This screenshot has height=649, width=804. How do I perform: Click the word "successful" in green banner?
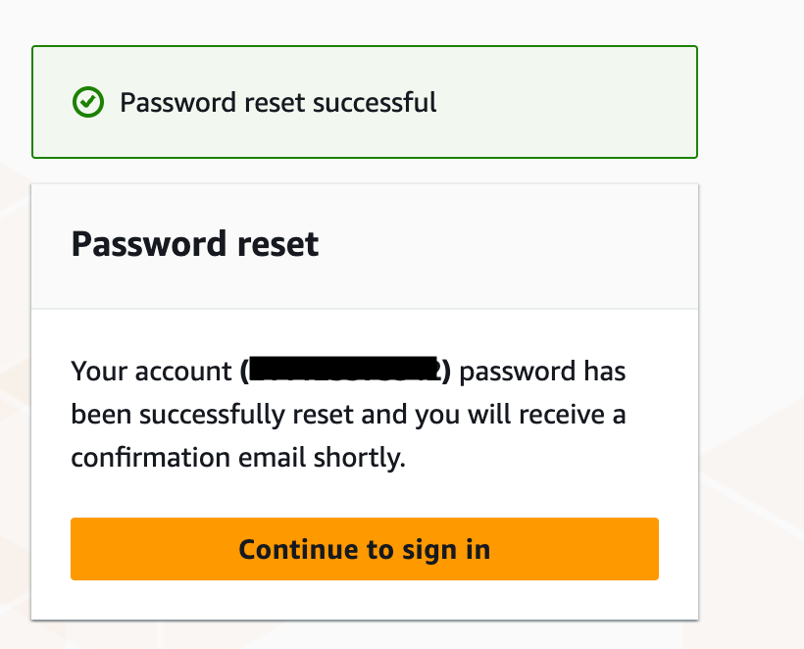375,103
